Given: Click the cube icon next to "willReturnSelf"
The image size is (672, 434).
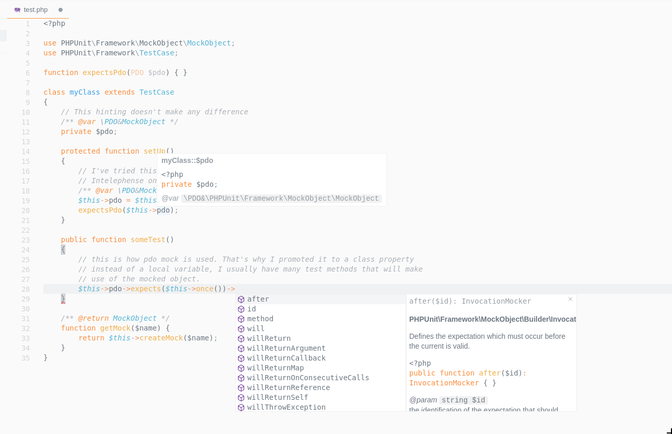Looking at the screenshot, I should pos(241,397).
